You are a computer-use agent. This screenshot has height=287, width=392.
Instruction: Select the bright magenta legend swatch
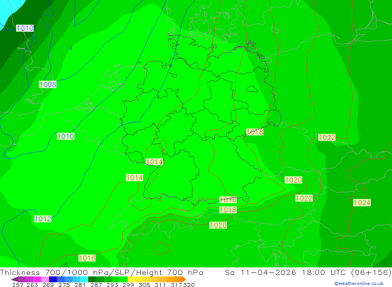37,279
